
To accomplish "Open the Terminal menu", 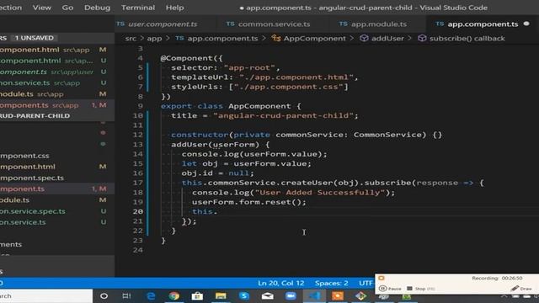I will point(138,8).
